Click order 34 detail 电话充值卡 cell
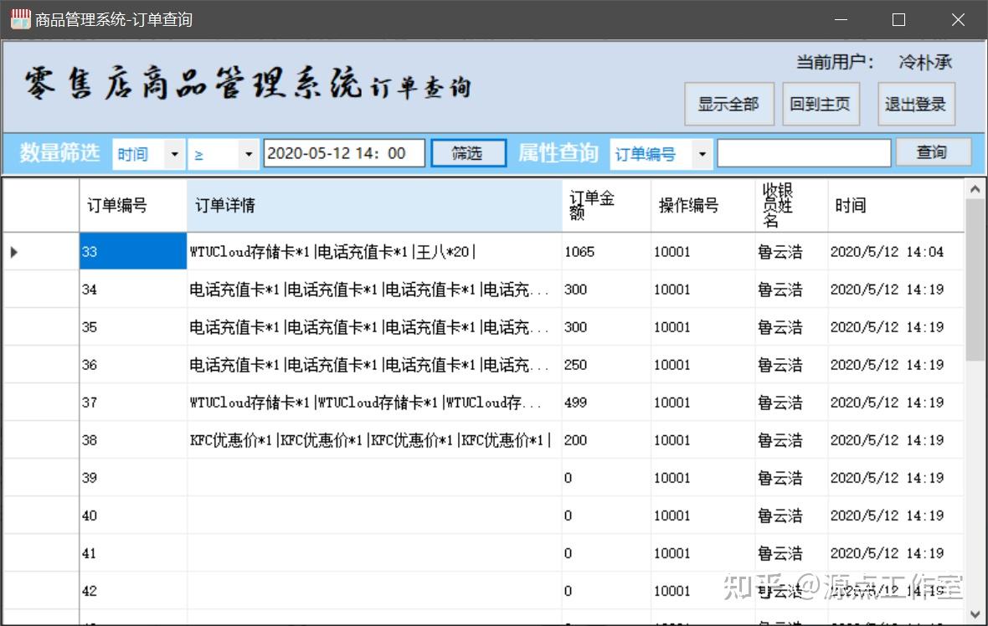988x626 pixels. (374, 289)
